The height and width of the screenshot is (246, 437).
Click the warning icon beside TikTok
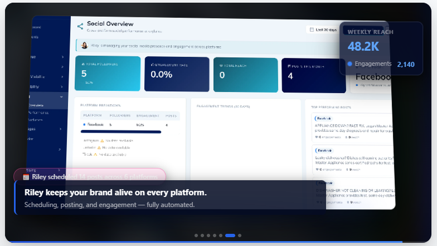(95, 154)
